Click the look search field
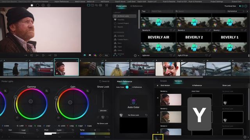This screenshot has height=140, width=250. pos(200,11)
